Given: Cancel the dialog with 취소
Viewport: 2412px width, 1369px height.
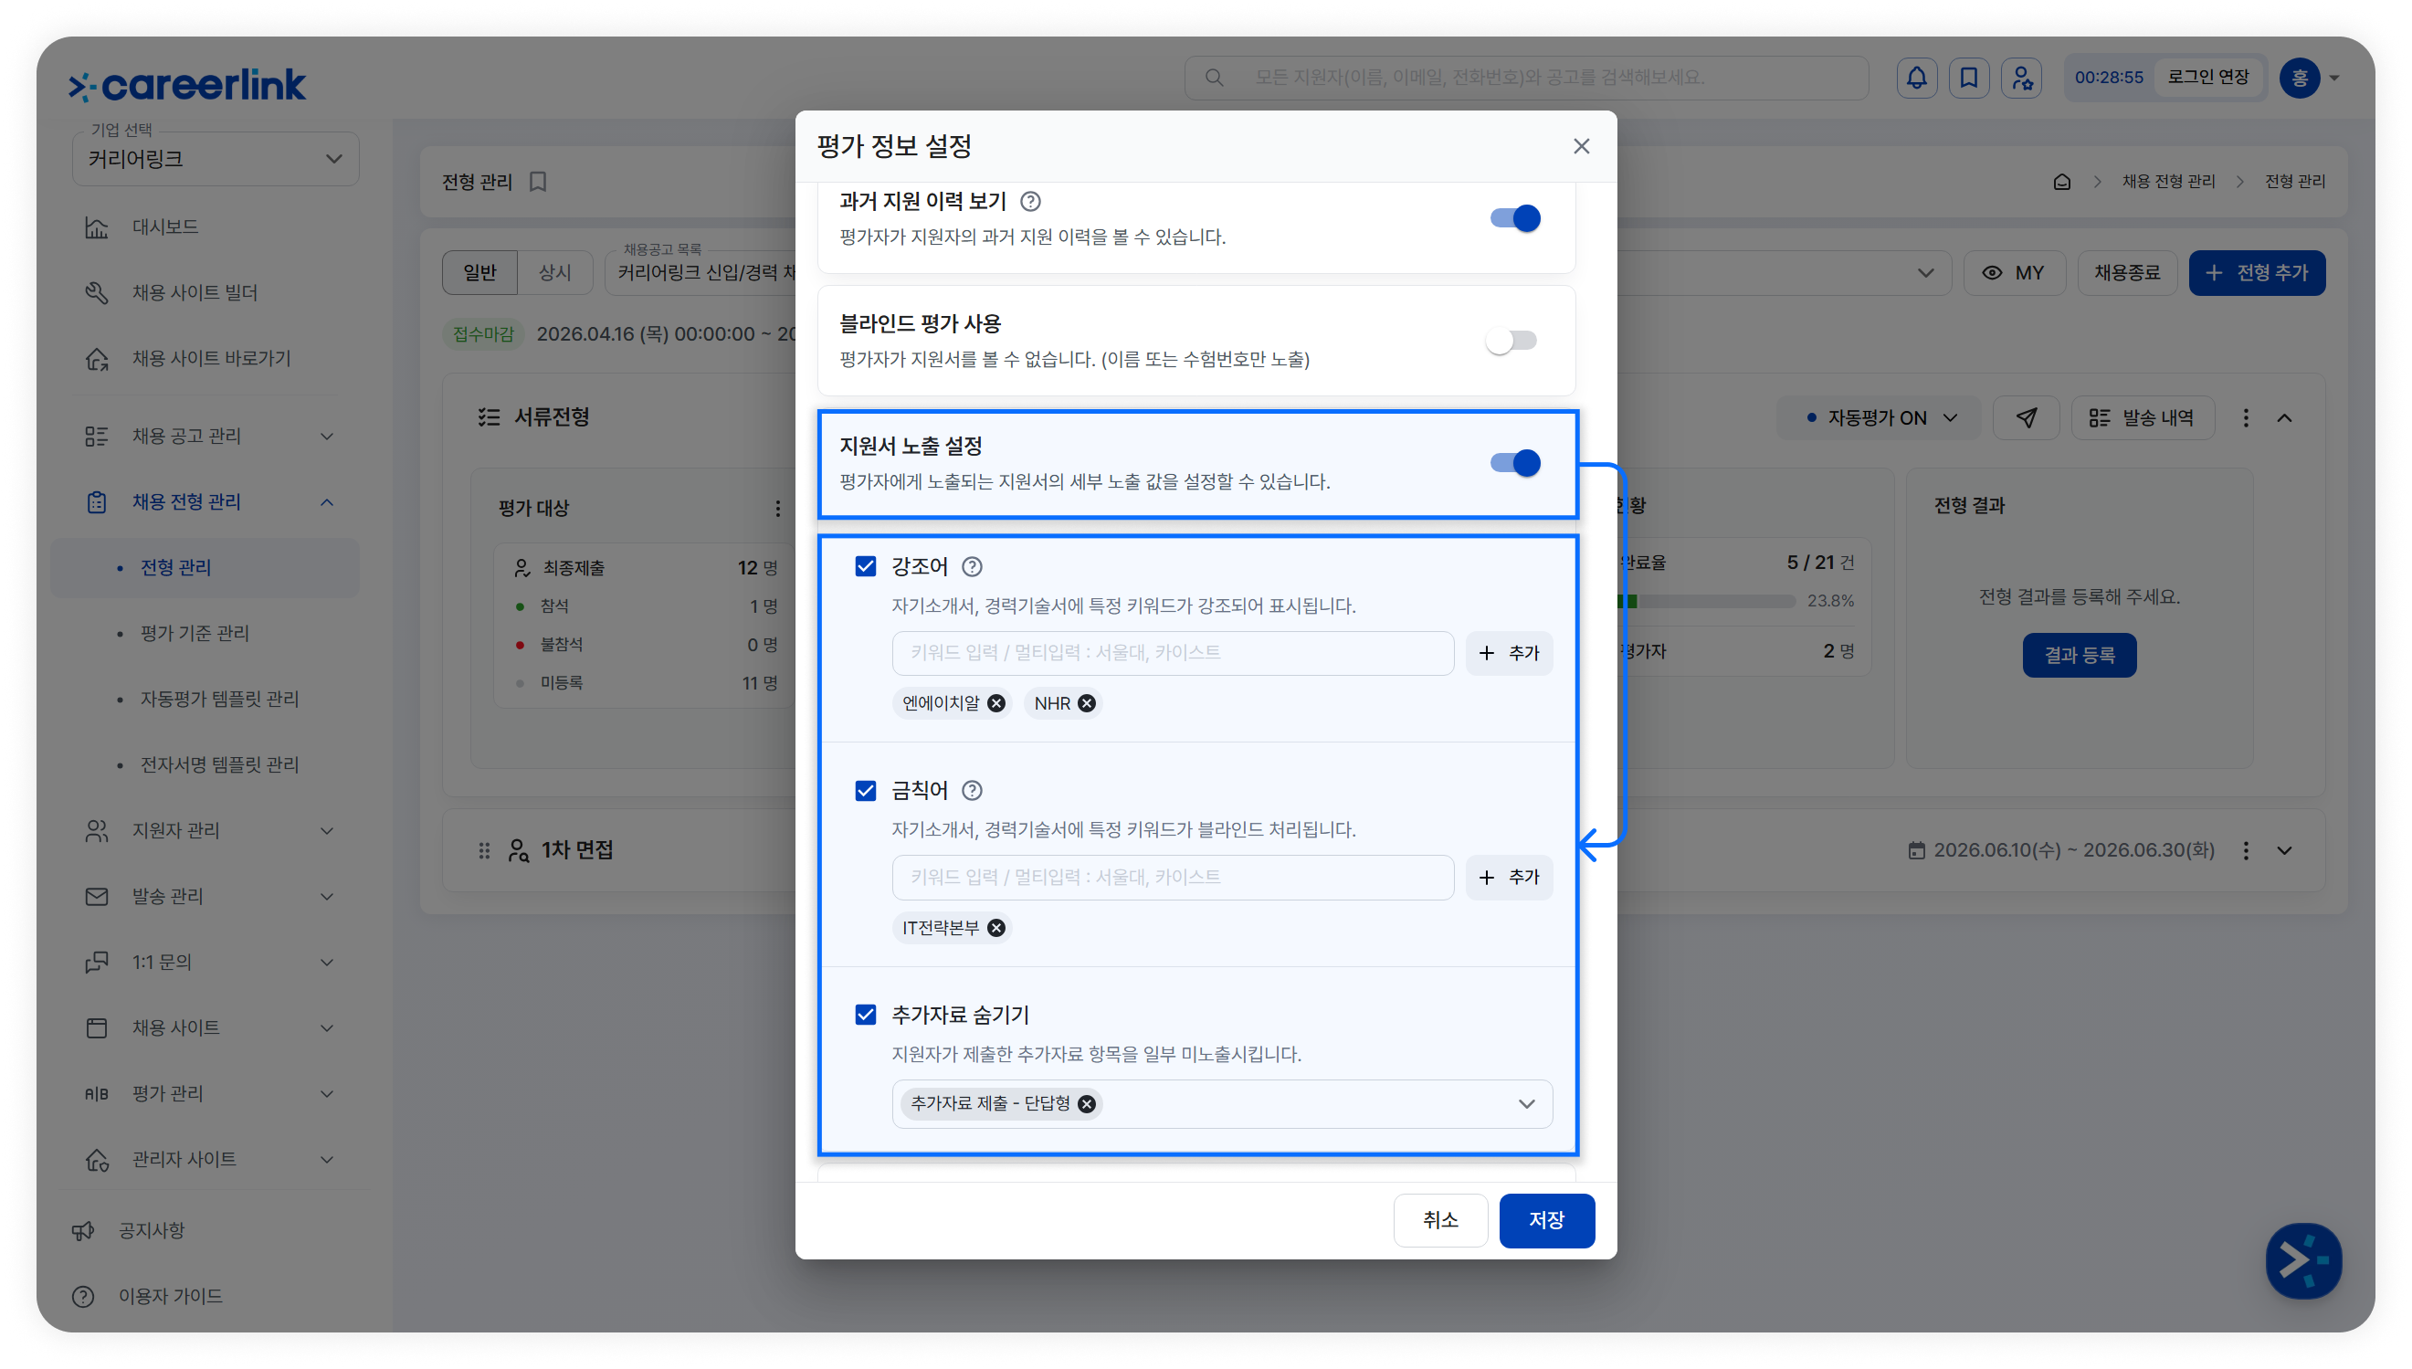Looking at the screenshot, I should (x=1440, y=1219).
